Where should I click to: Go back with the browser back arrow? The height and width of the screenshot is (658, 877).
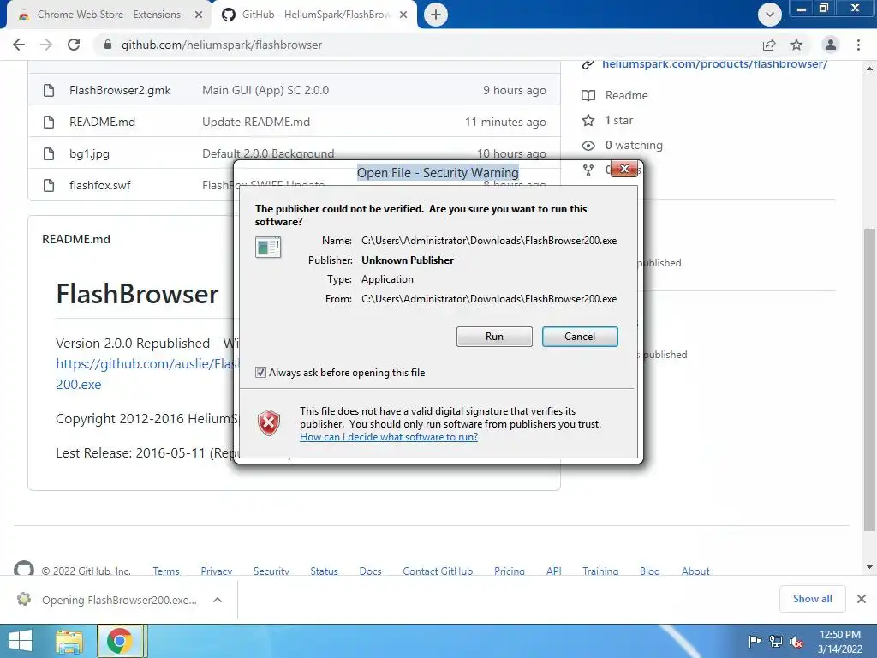coord(19,45)
